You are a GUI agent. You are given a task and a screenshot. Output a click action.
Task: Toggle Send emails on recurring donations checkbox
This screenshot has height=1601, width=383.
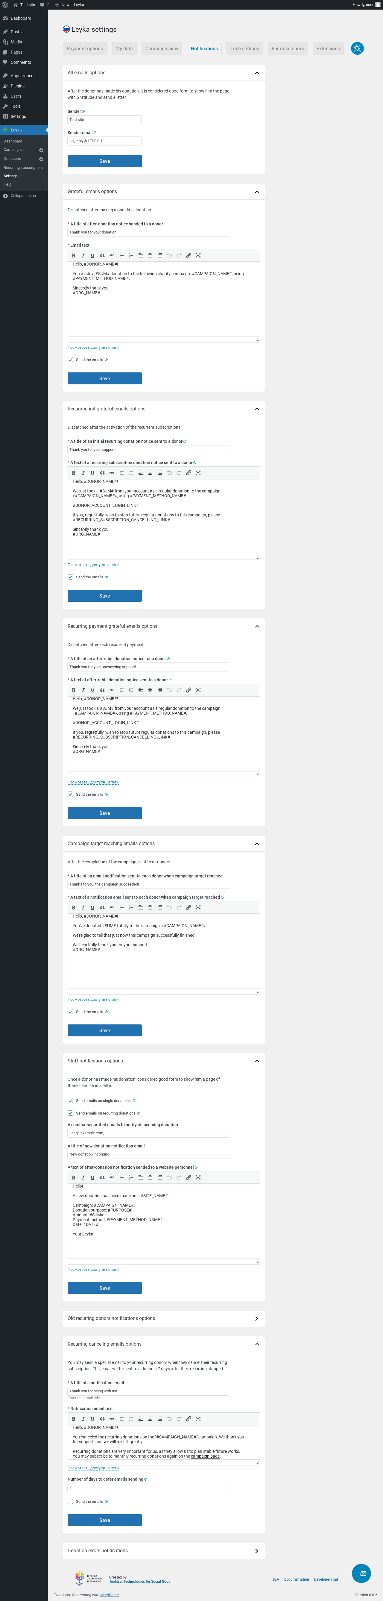[70, 1113]
